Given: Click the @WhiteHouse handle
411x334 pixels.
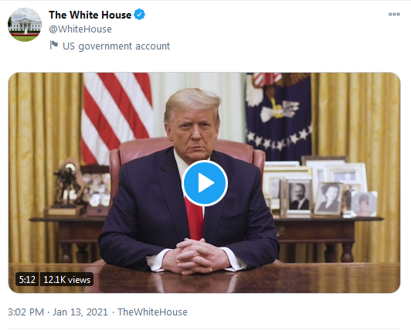Looking at the screenshot, I should (x=80, y=29).
